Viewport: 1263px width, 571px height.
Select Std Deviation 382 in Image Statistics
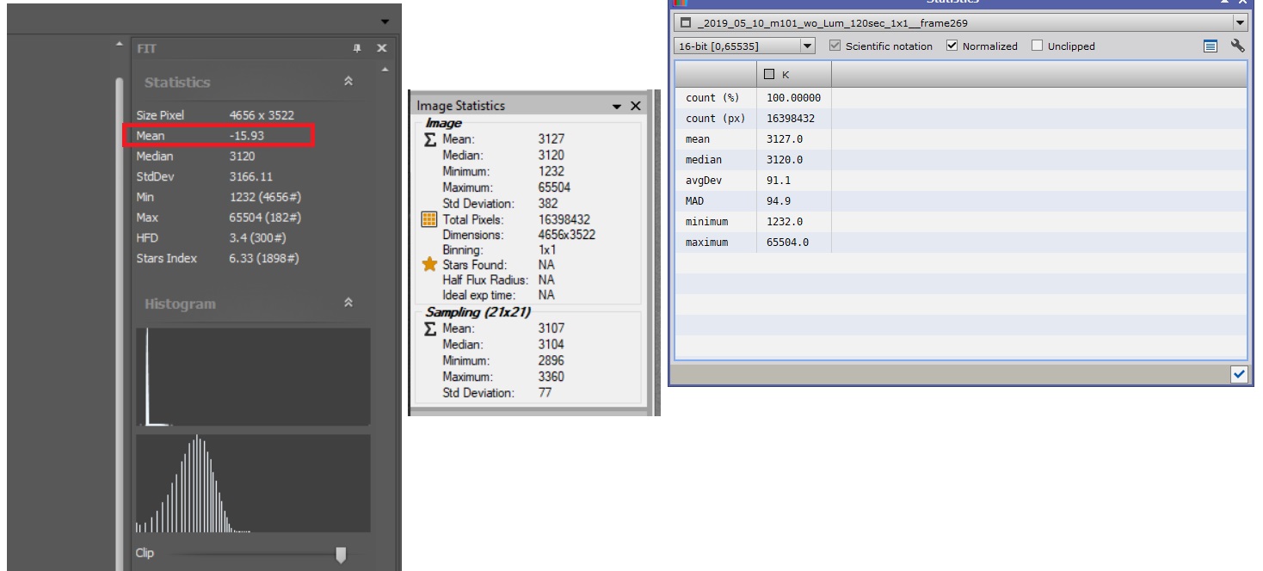tap(548, 204)
